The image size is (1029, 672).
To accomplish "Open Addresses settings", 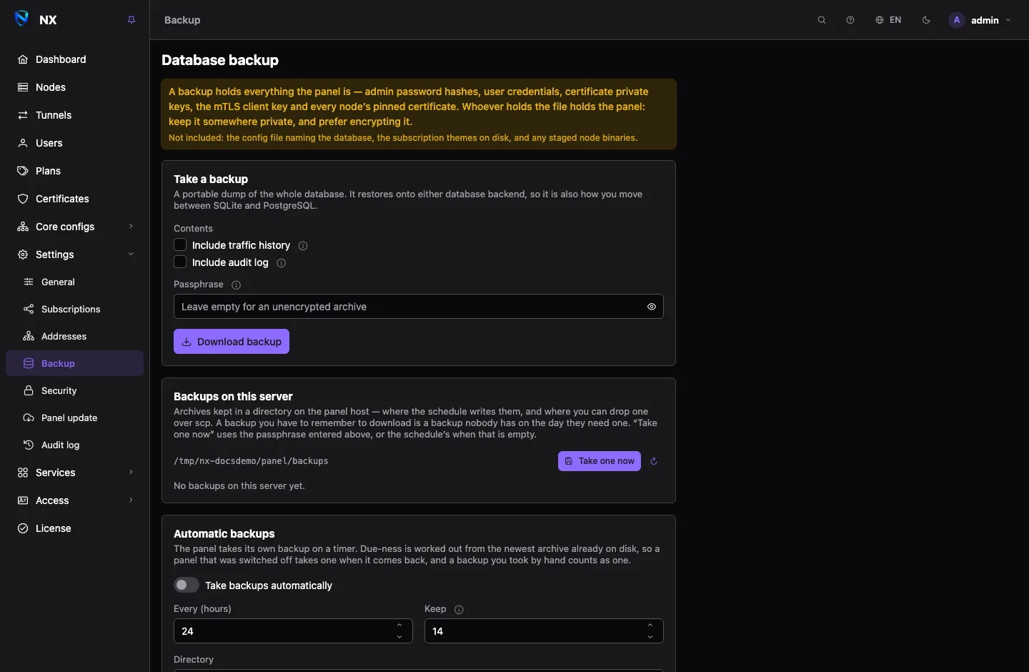I will point(74,337).
